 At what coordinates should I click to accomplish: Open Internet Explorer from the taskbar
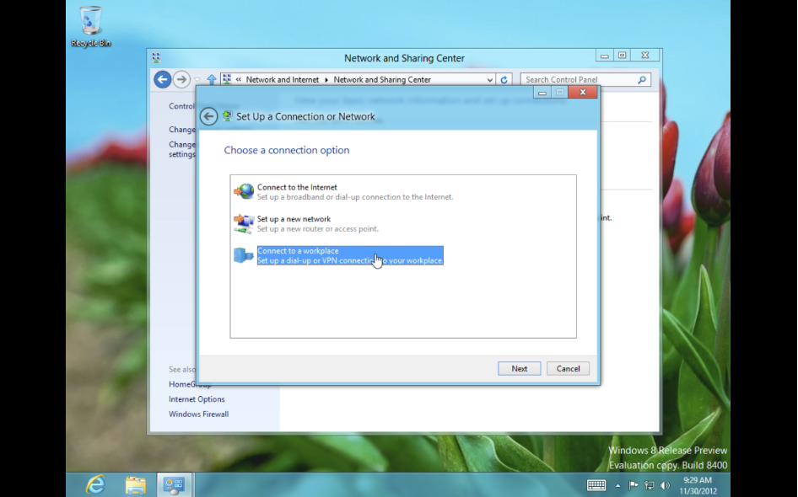(95, 484)
